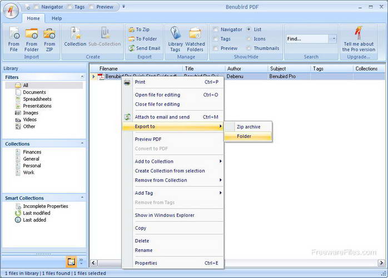Screen dimensions: 388x278
Task: Choose Preview PDF menu entry
Action: coord(173,140)
